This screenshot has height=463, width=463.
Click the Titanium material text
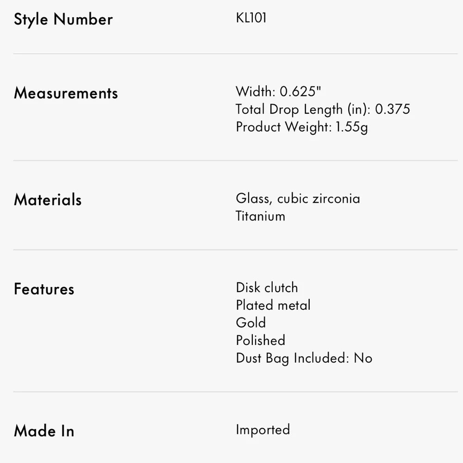click(x=260, y=216)
